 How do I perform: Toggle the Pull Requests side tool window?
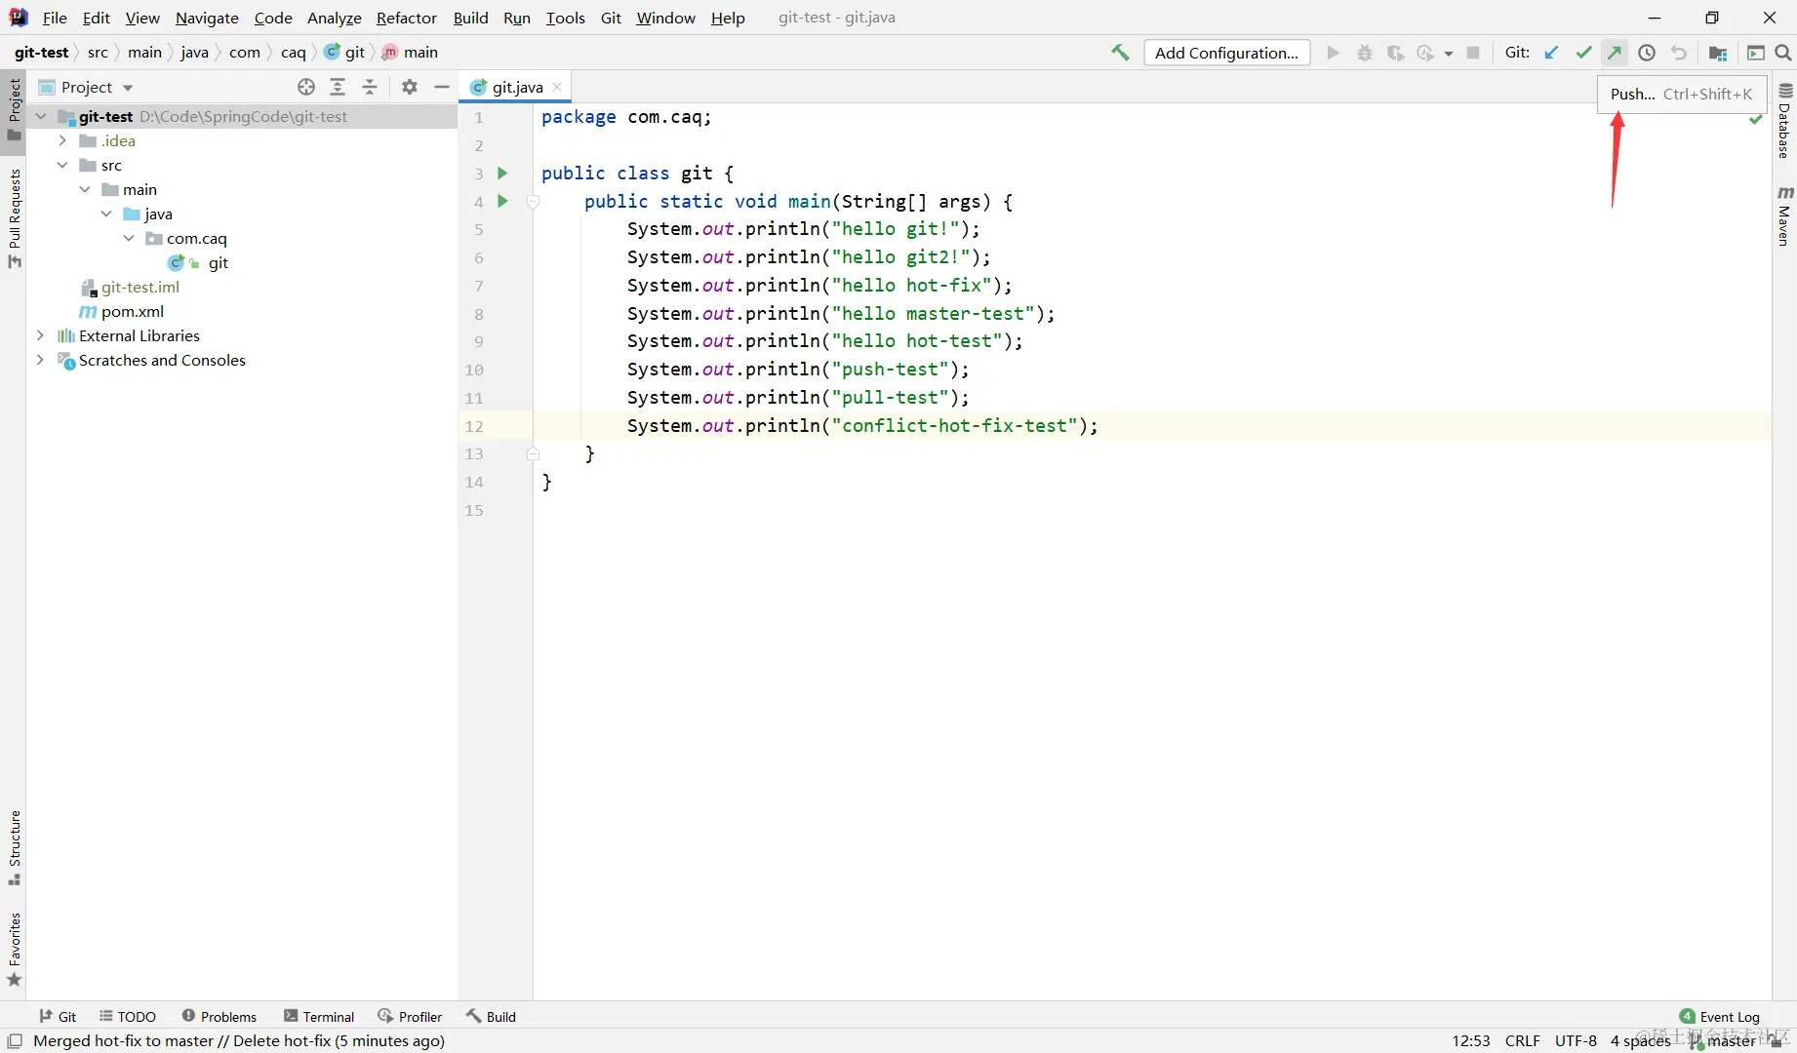point(14,218)
